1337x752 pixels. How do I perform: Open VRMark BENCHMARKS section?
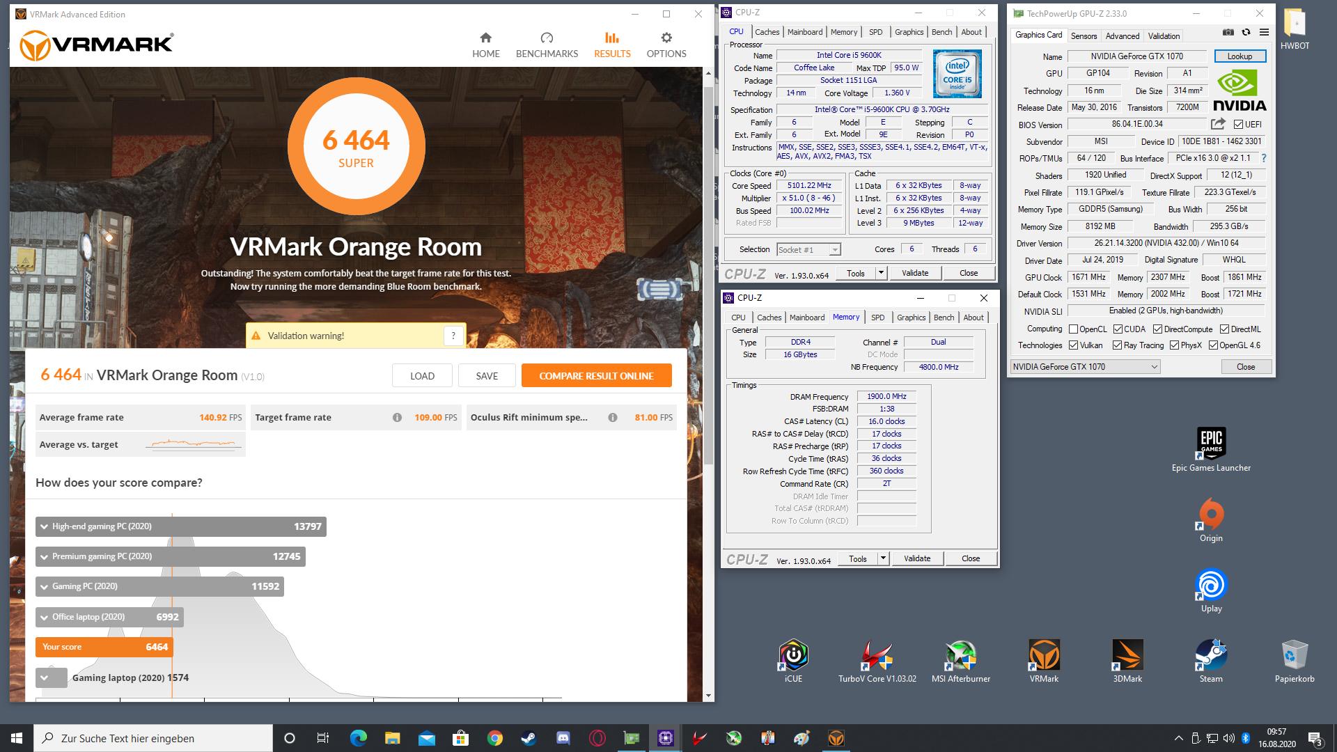coord(547,45)
